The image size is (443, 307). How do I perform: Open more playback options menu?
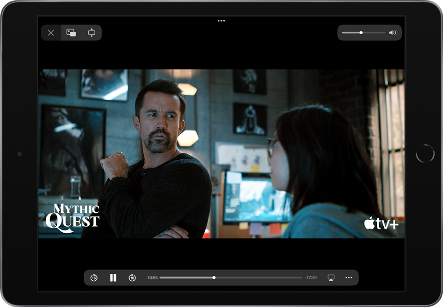click(x=349, y=277)
